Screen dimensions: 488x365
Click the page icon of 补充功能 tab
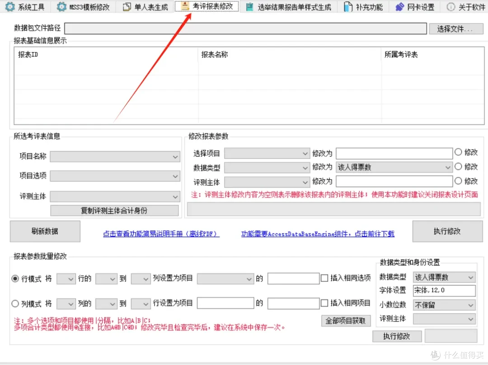click(348, 7)
